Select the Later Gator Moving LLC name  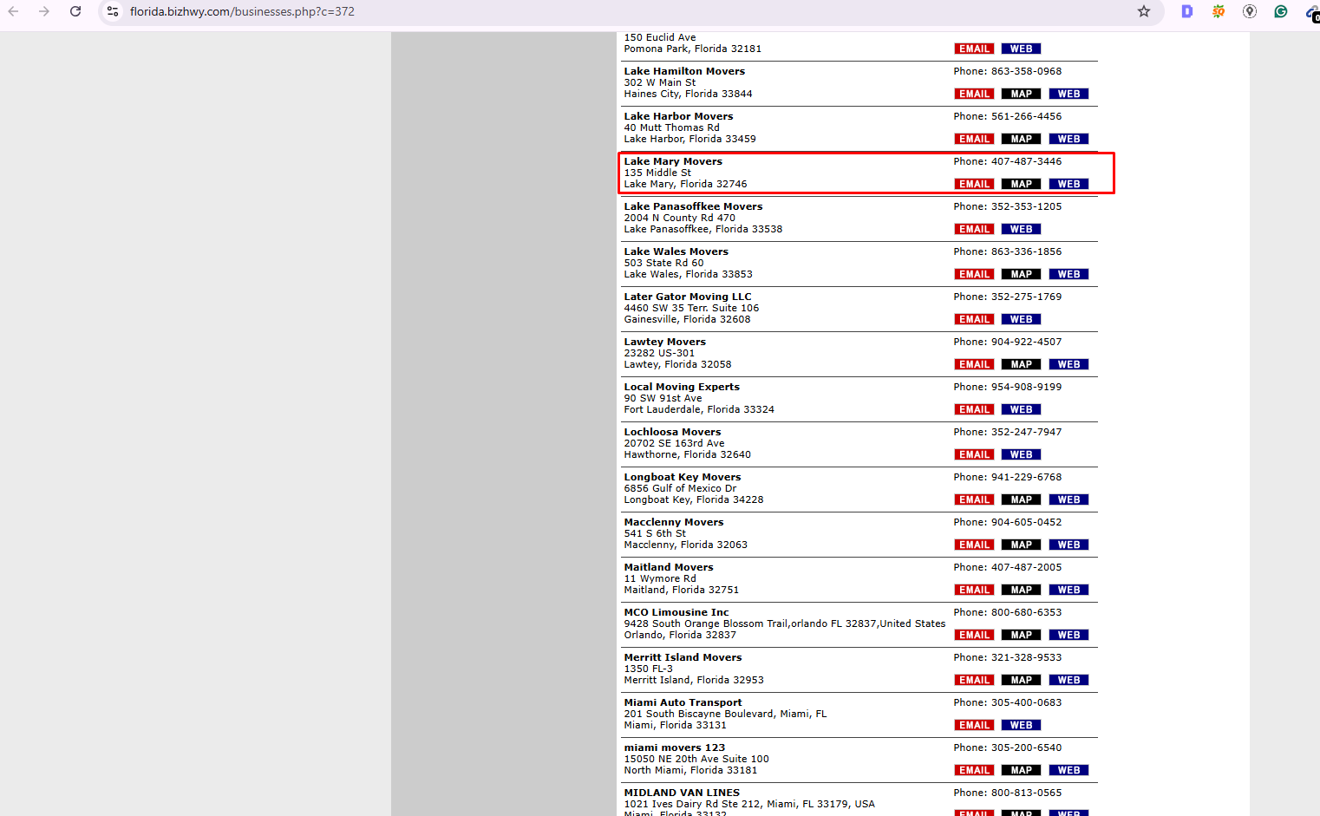[x=688, y=297]
